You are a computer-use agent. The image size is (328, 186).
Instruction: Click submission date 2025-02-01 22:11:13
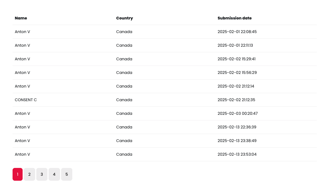[235, 45]
